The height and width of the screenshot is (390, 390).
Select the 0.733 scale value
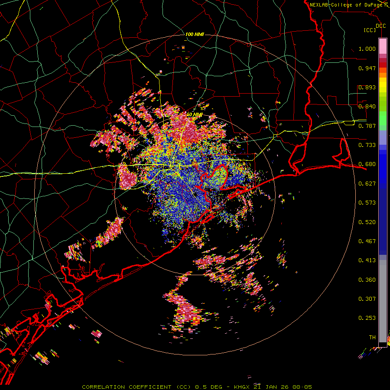coord(367,145)
